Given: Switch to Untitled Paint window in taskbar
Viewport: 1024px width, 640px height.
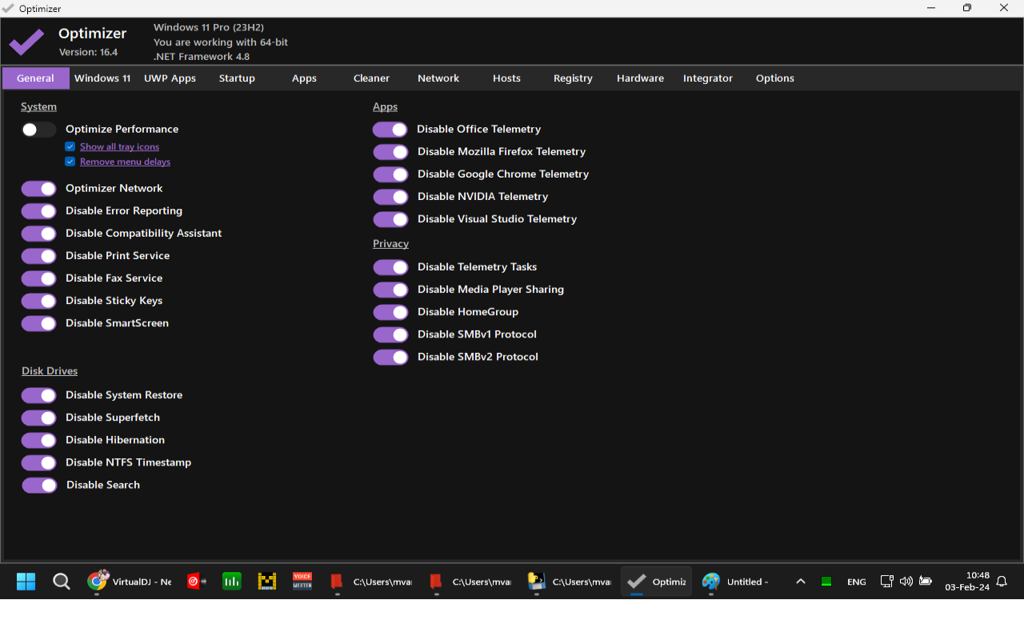Looking at the screenshot, I should tap(737, 582).
